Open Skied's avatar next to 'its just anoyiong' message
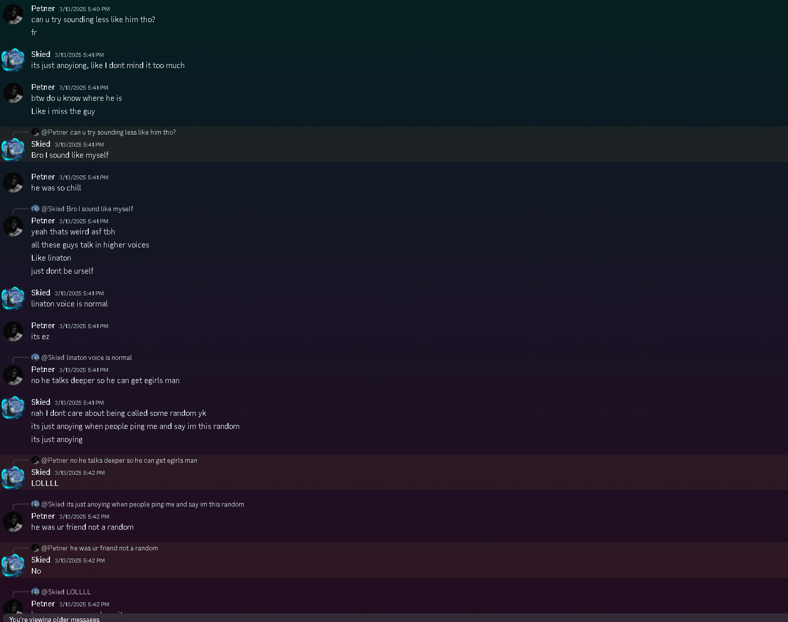This screenshot has height=622, width=788. click(x=13, y=60)
